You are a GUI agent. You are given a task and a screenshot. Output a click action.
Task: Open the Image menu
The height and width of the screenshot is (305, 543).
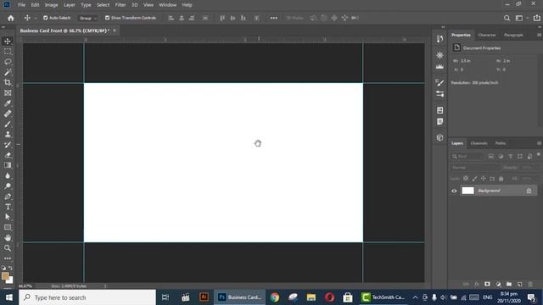[51, 5]
